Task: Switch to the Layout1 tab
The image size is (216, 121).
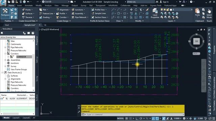Action: (16, 118)
